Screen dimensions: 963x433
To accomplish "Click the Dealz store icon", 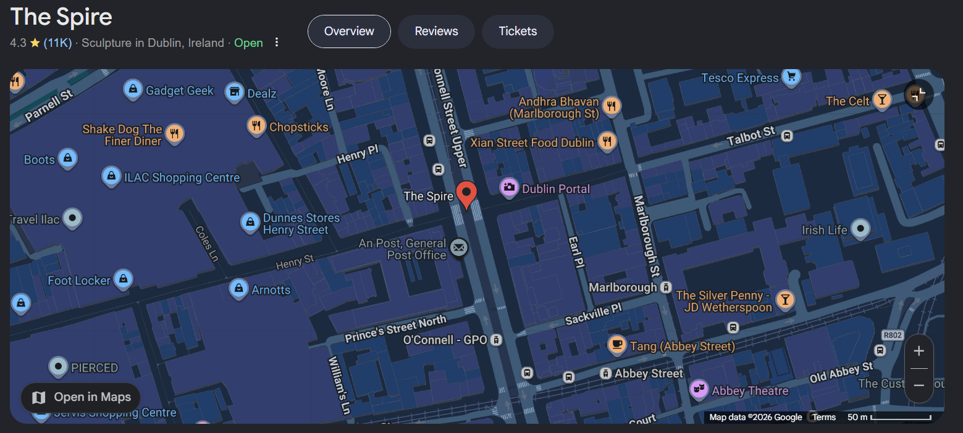I will coord(234,93).
